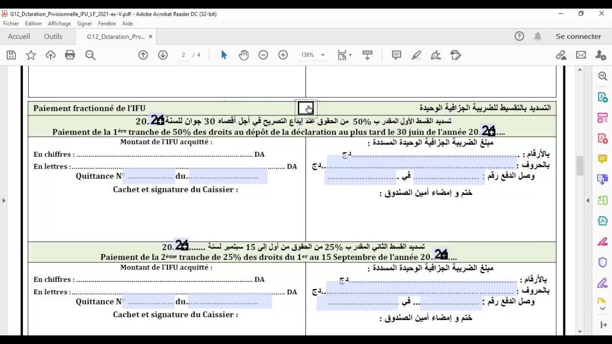
Task: Save the PDF with the floppy disk icon
Action: coord(11,55)
